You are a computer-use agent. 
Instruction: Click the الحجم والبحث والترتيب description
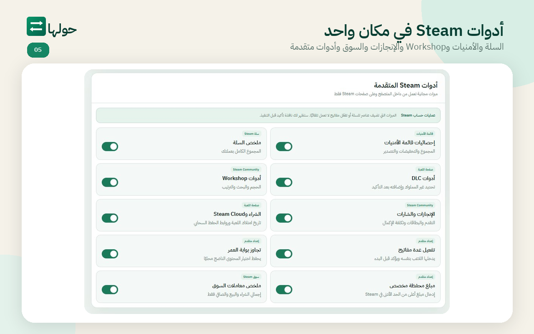[242, 187]
